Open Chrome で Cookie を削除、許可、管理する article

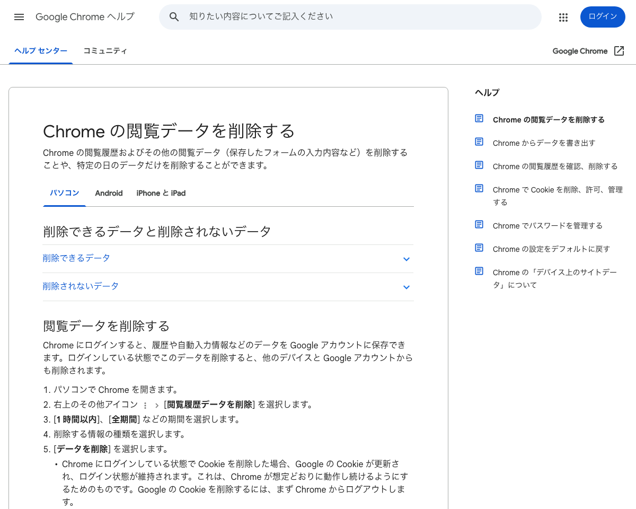click(x=558, y=196)
